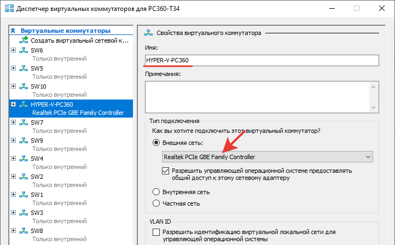Expand the SW9 tree node
Screen dimensions: 395x245
pos(13,141)
